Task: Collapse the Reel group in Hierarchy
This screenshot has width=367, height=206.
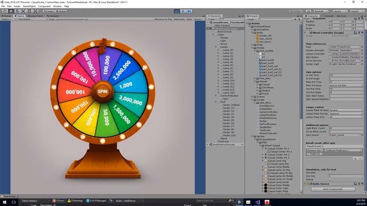Action: [216, 102]
